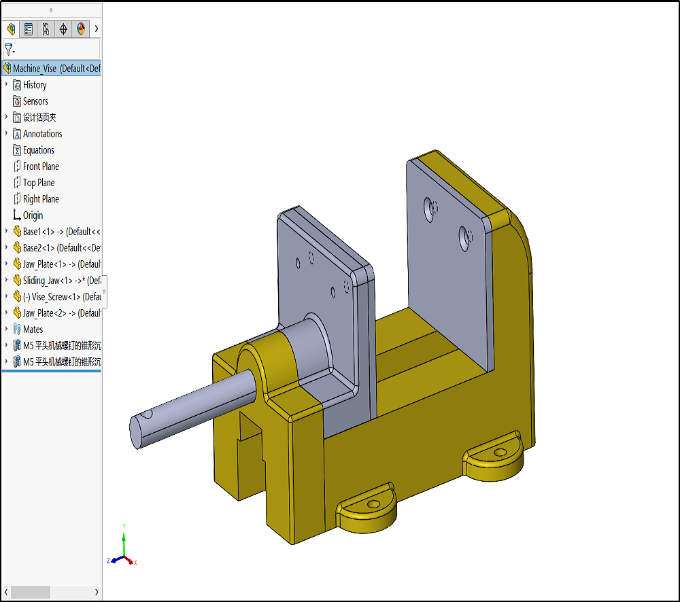Screen dimensions: 680x602
Task: Show more manager tabs with right chevron
Action: pyautogui.click(x=97, y=29)
